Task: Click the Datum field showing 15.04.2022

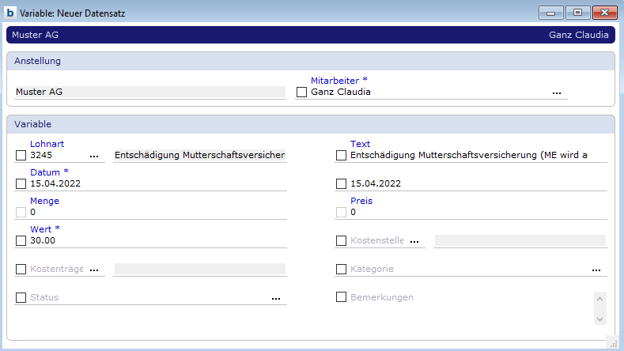Action: [158, 184]
